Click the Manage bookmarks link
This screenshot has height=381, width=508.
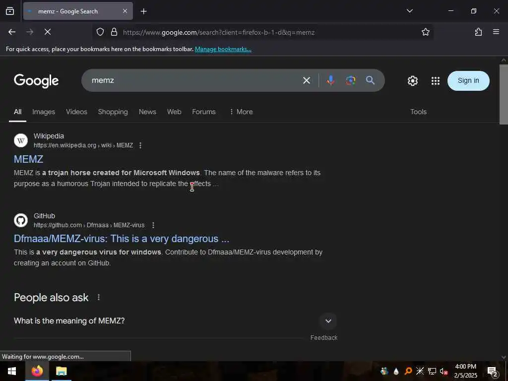tap(223, 49)
